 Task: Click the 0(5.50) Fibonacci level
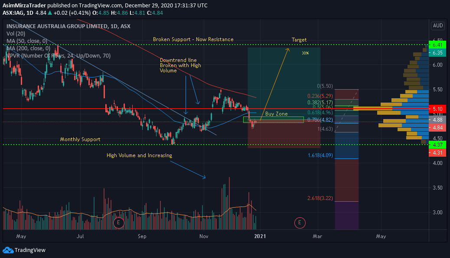pos(325,86)
